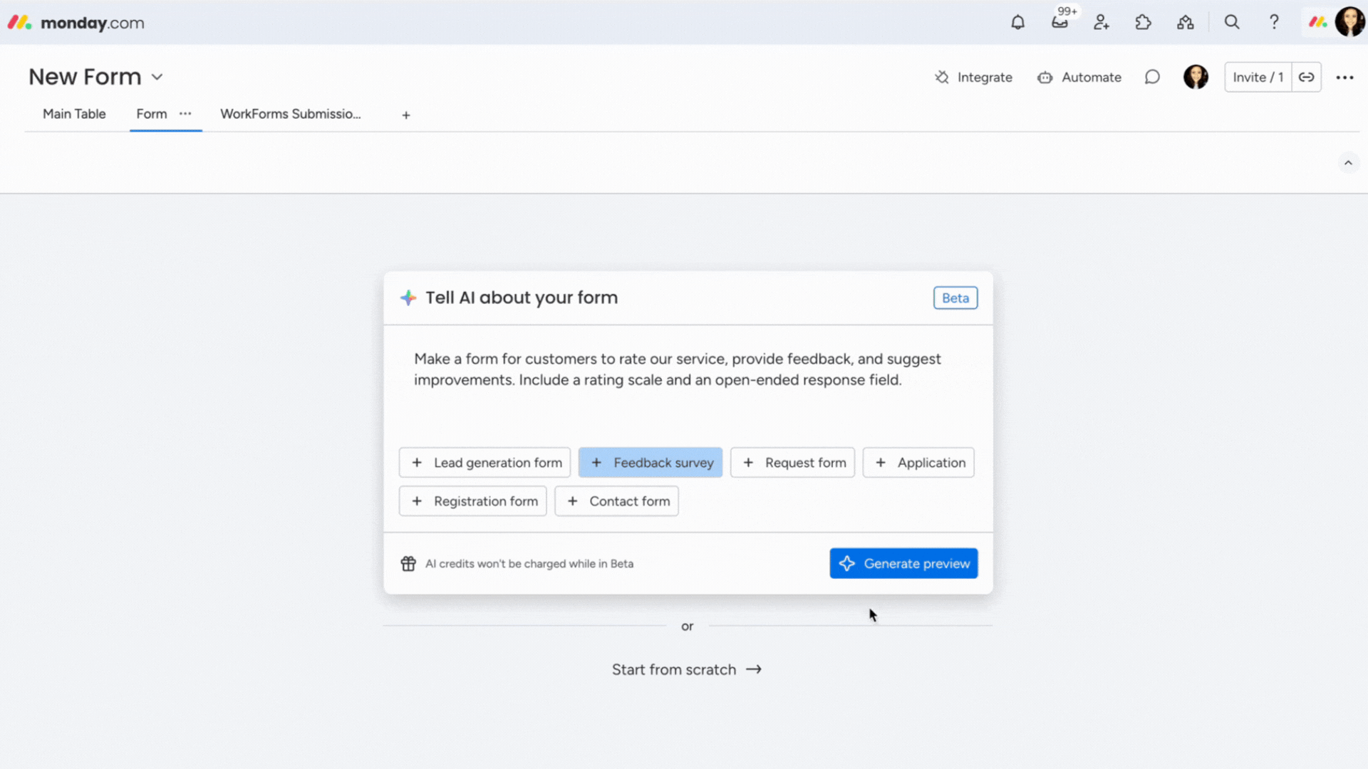The width and height of the screenshot is (1368, 769).
Task: Click the gift icon beside AI credits note
Action: [x=408, y=563]
